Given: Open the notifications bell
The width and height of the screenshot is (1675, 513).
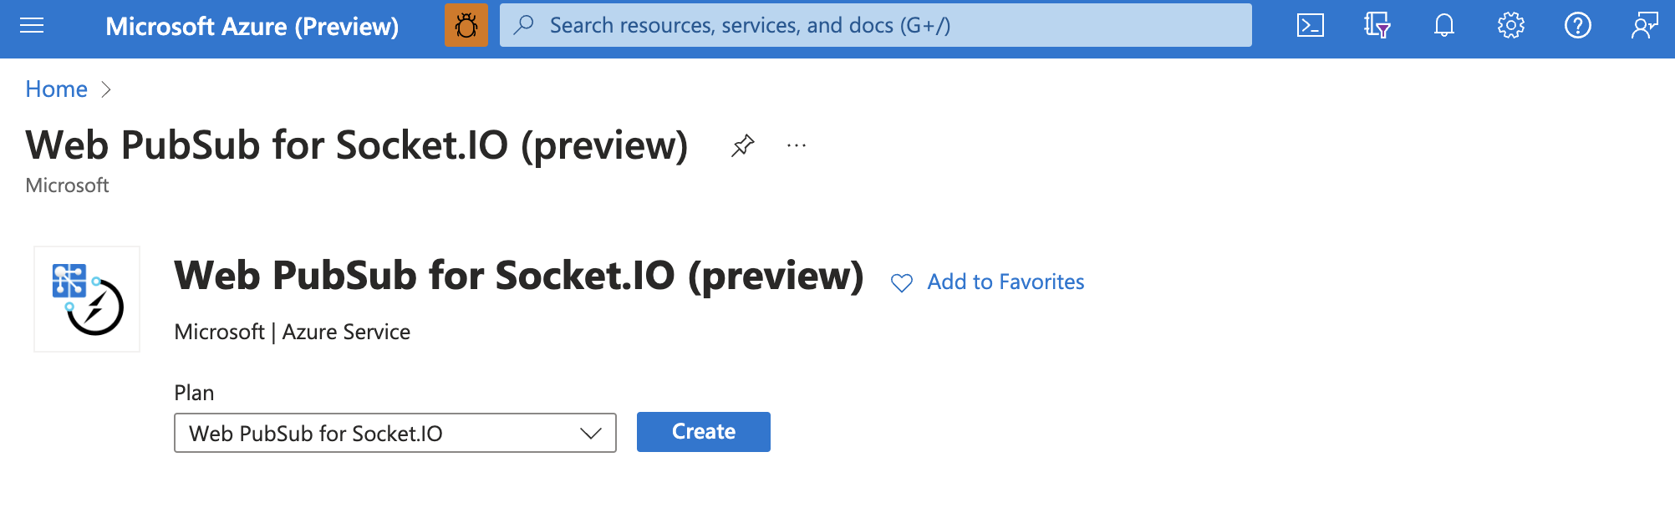Looking at the screenshot, I should 1443,25.
